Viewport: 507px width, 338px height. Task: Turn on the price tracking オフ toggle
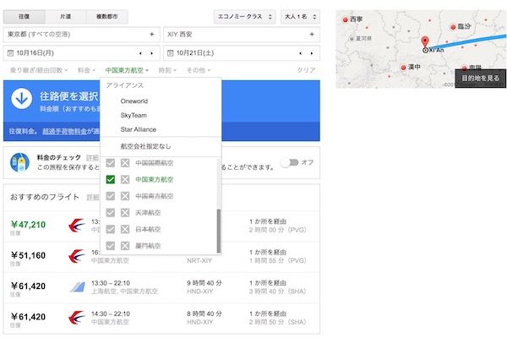290,162
